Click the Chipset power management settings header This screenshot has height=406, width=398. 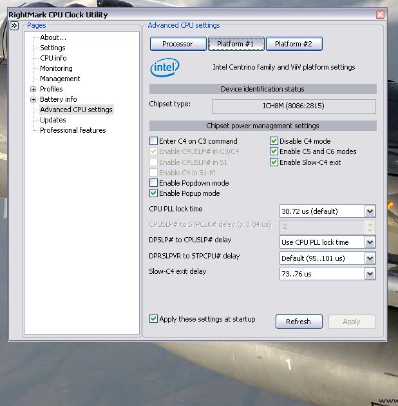[263, 126]
